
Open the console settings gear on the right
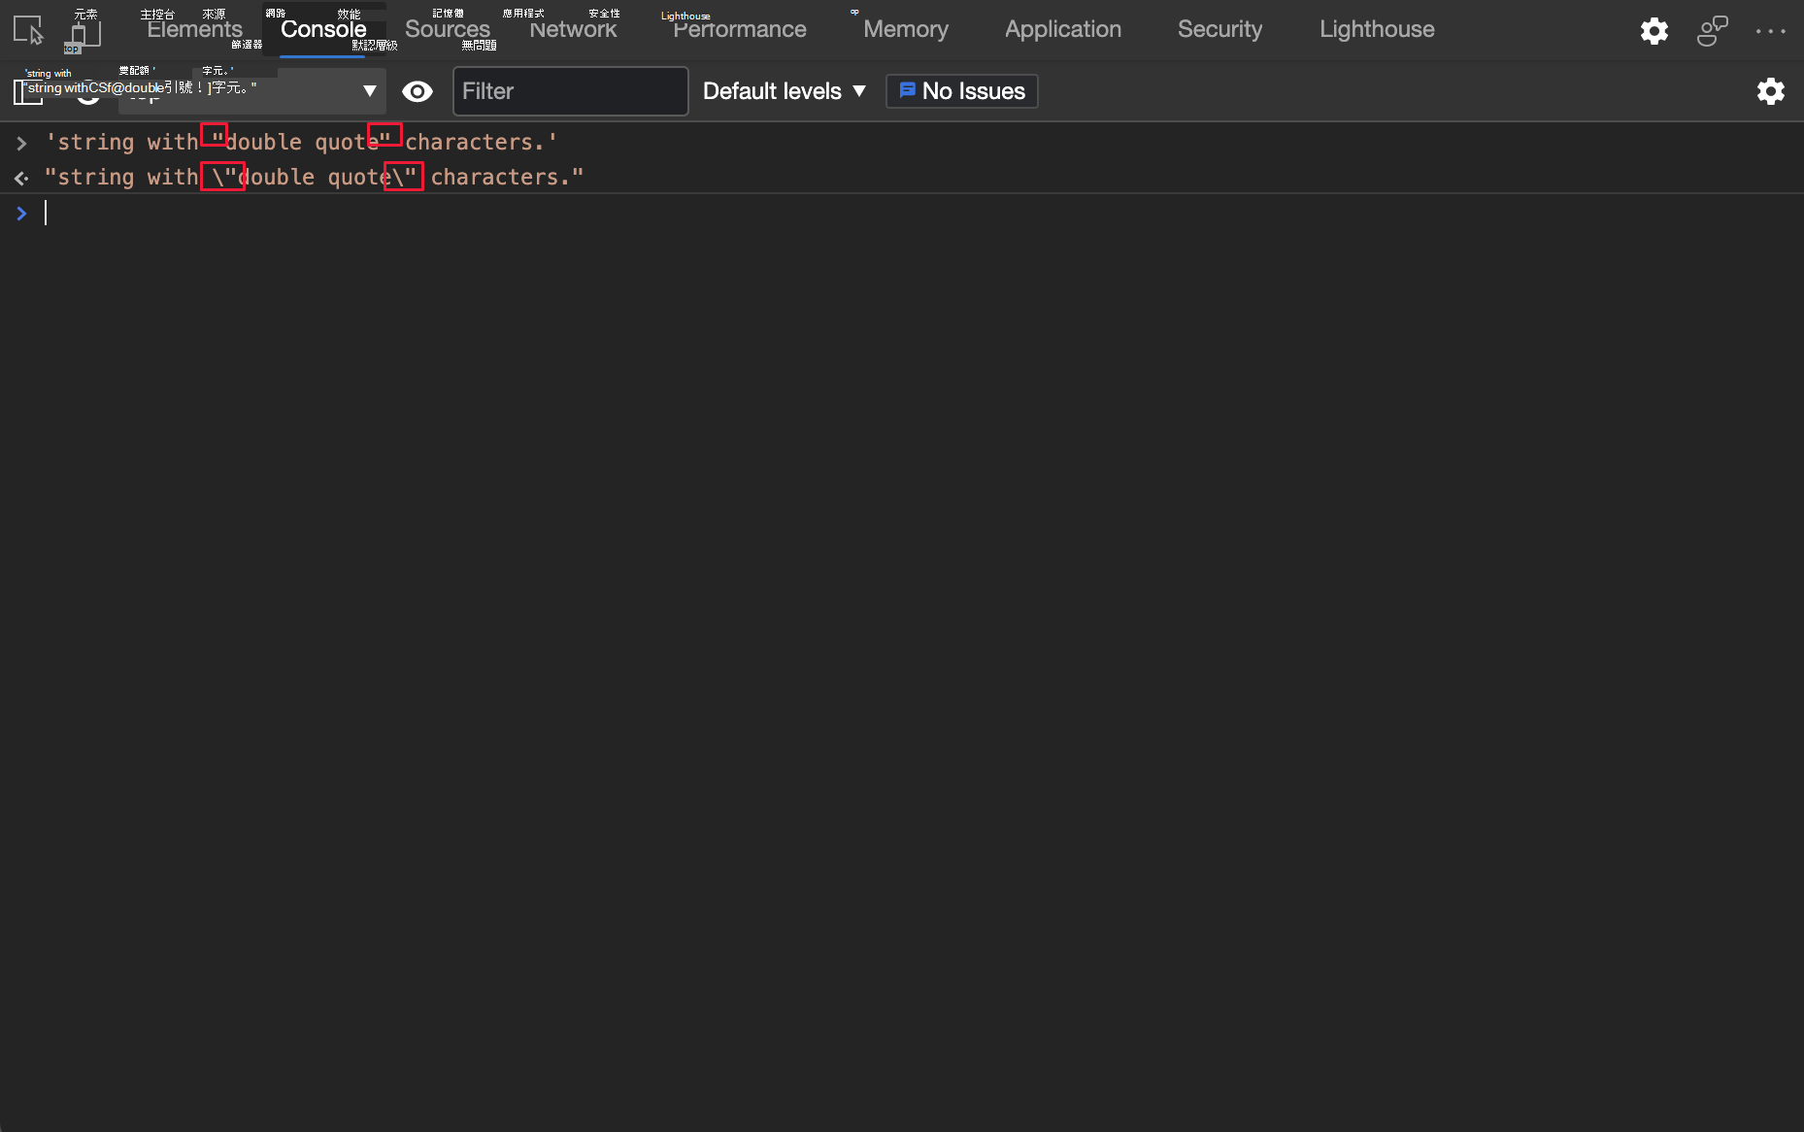(x=1771, y=91)
